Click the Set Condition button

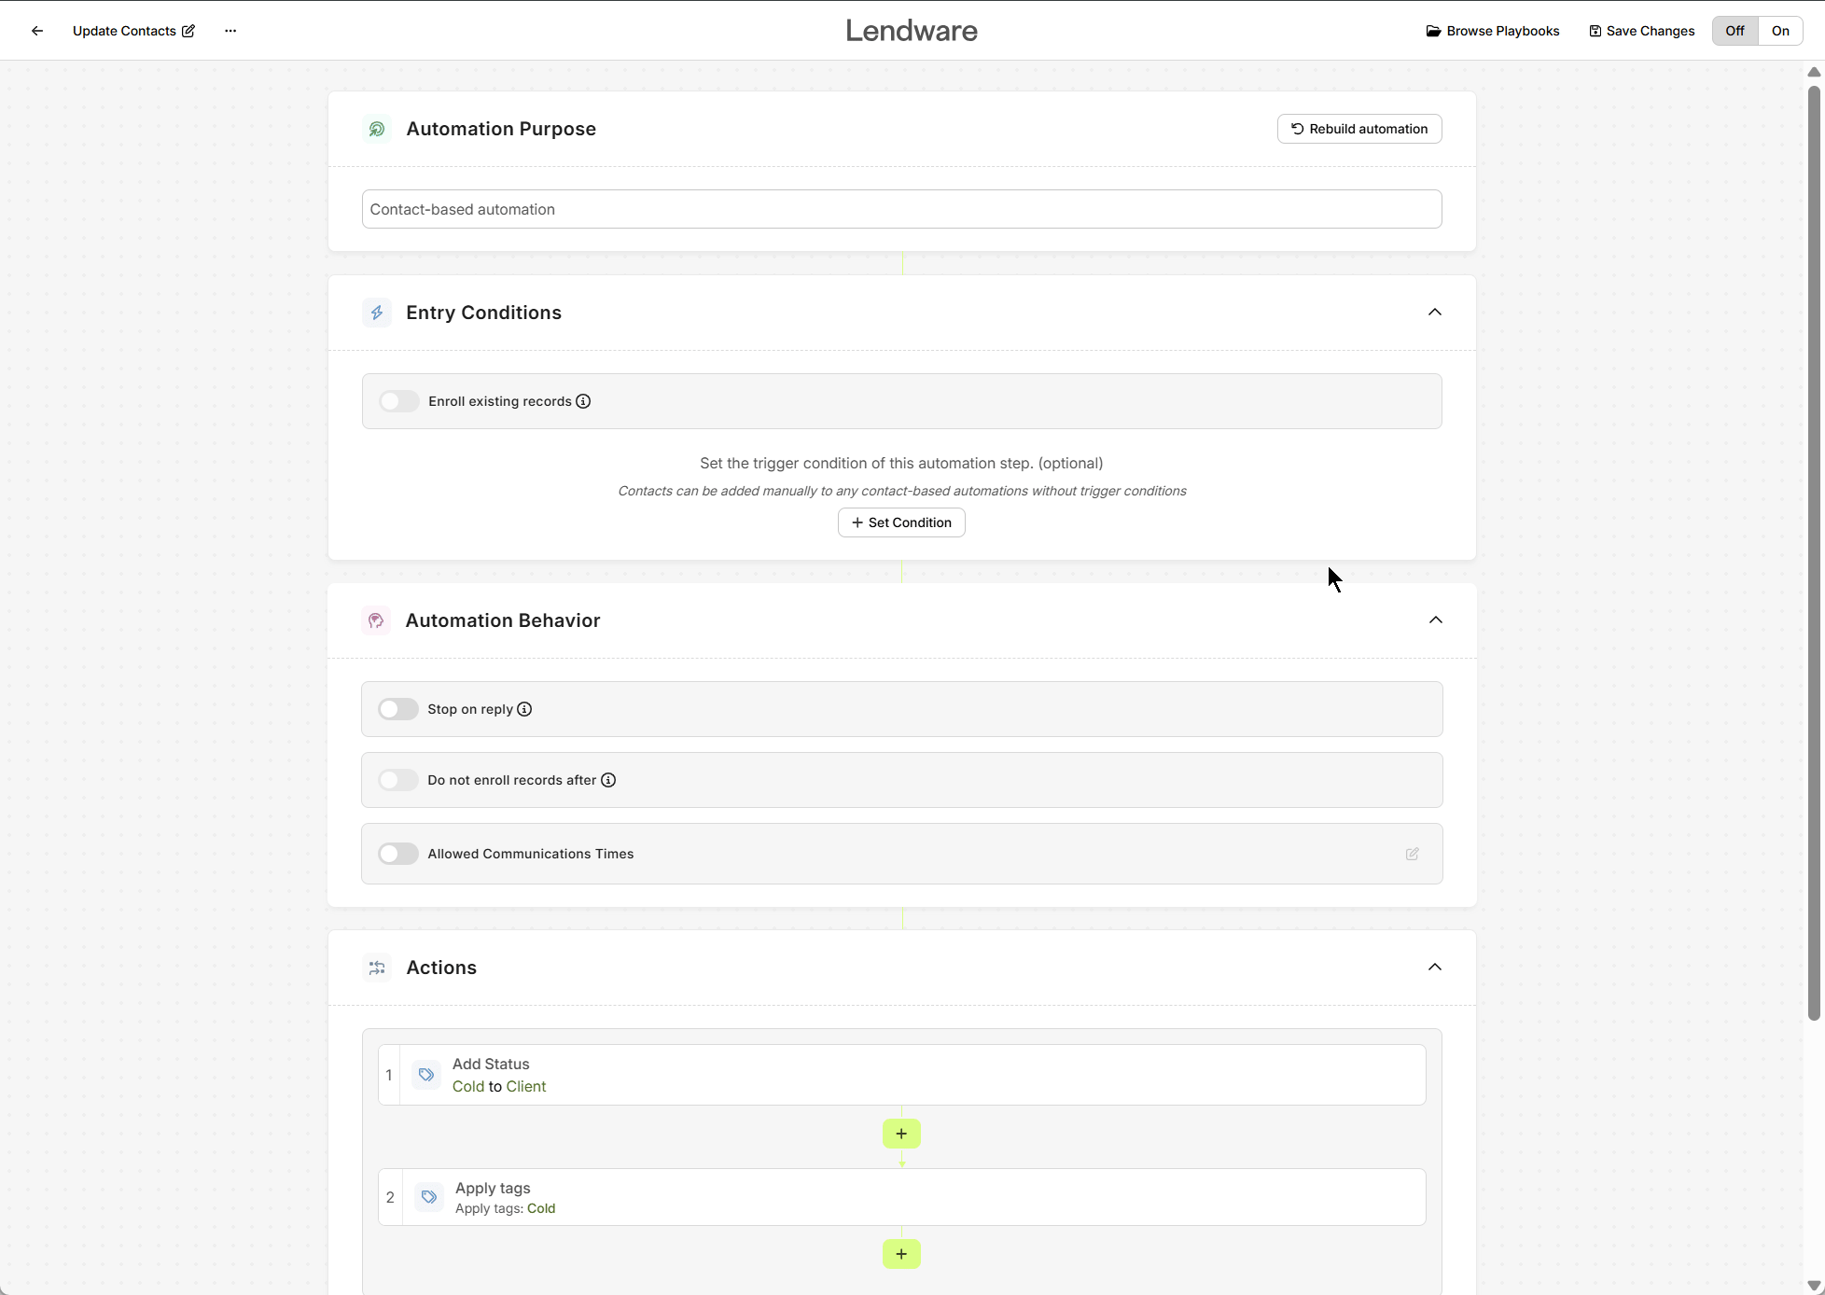(900, 522)
